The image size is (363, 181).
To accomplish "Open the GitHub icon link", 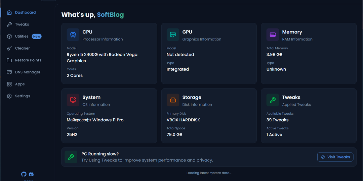I will [24, 174].
